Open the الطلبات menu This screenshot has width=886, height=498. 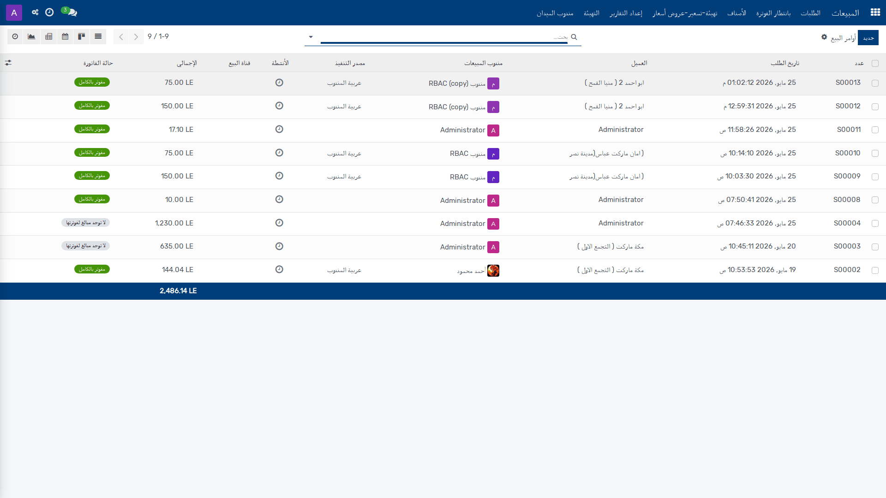click(x=810, y=13)
